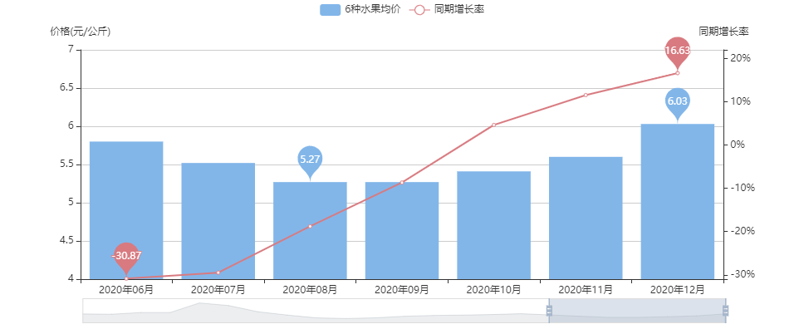Click the 2020年10月 price bar

point(493,225)
